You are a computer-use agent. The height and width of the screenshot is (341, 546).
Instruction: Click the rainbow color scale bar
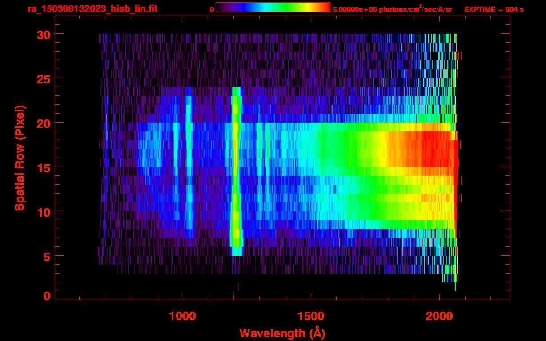[273, 7]
